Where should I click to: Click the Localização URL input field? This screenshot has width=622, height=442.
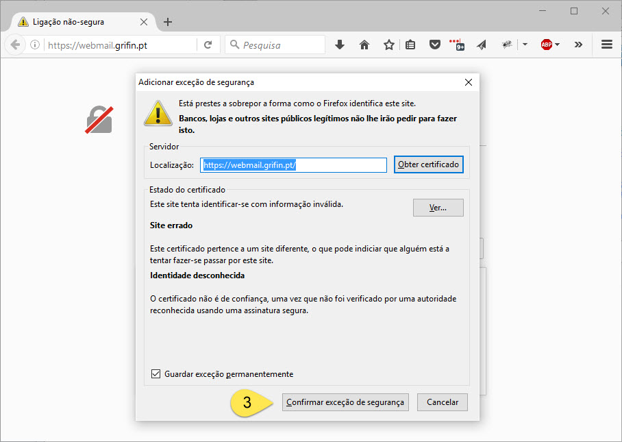click(293, 165)
